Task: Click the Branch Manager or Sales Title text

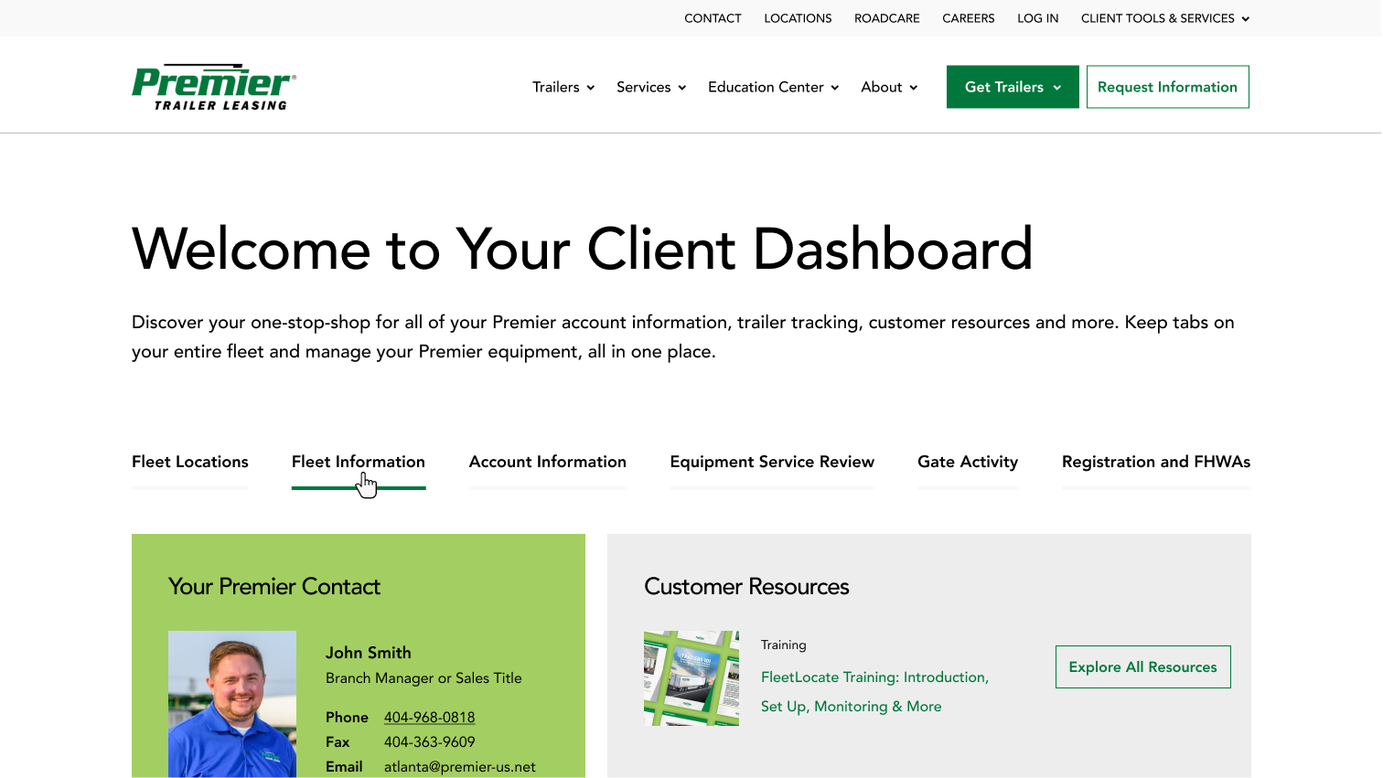Action: click(x=423, y=678)
